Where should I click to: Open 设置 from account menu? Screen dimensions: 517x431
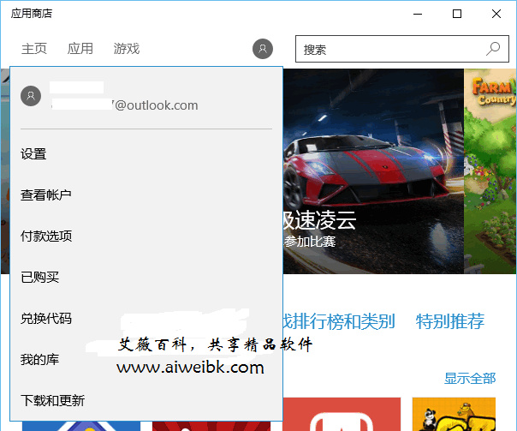(x=33, y=153)
